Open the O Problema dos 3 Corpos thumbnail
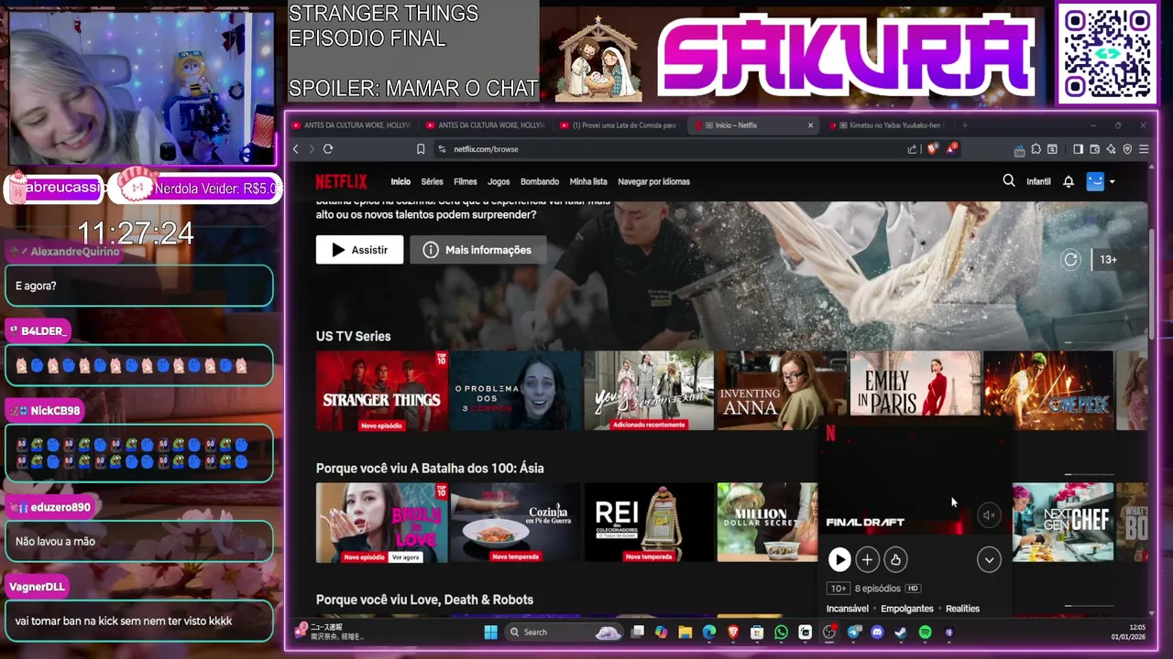This screenshot has height=659, width=1173. click(515, 391)
